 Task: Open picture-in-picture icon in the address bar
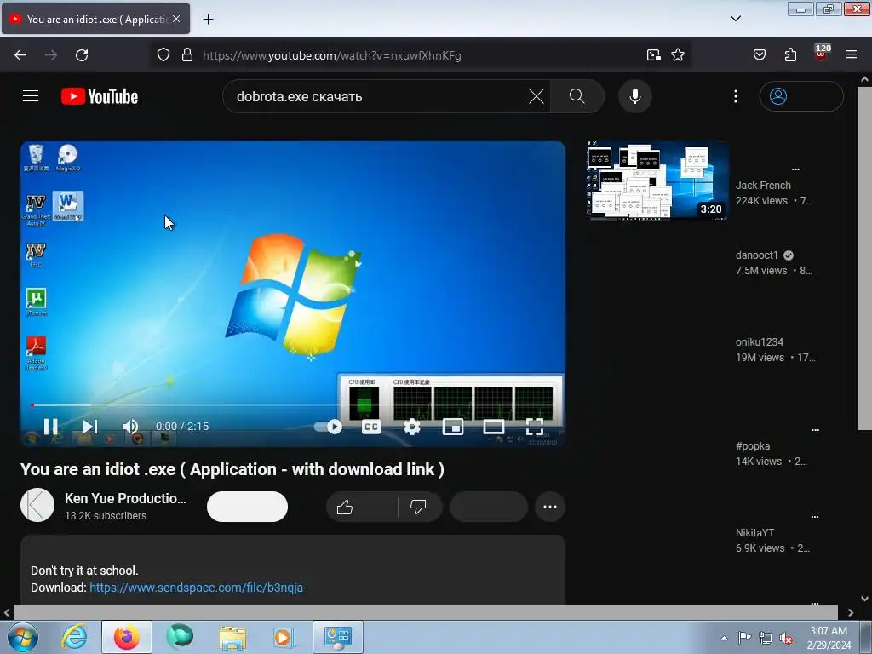click(x=653, y=55)
